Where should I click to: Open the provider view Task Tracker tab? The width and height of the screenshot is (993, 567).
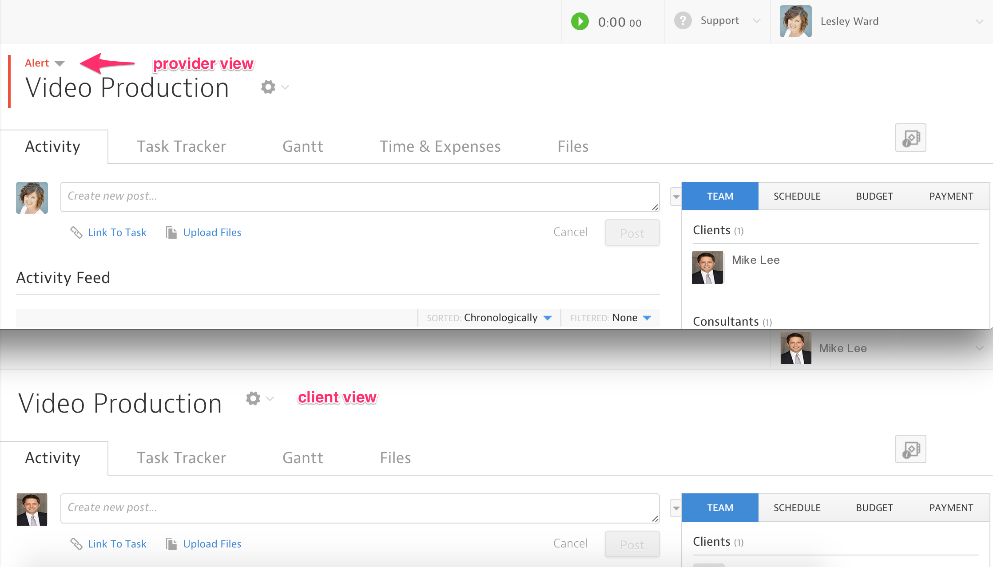click(181, 146)
